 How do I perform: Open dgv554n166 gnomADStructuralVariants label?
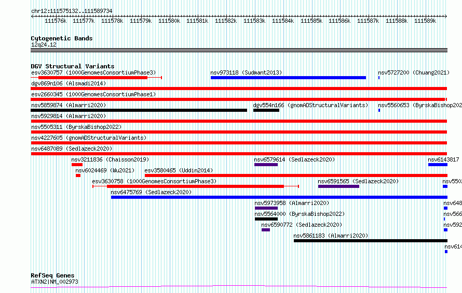coord(310,105)
